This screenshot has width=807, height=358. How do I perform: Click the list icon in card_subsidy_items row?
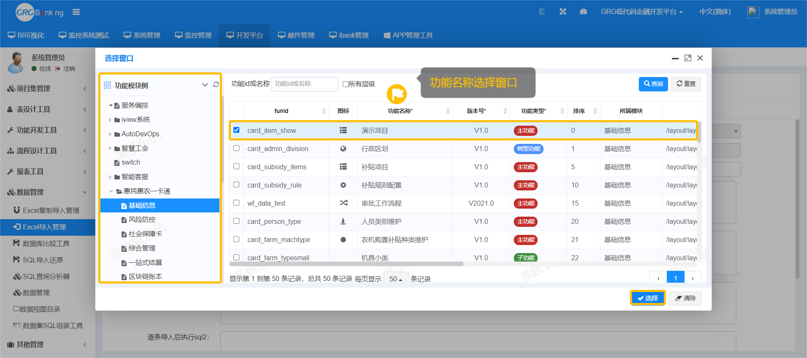pos(343,167)
